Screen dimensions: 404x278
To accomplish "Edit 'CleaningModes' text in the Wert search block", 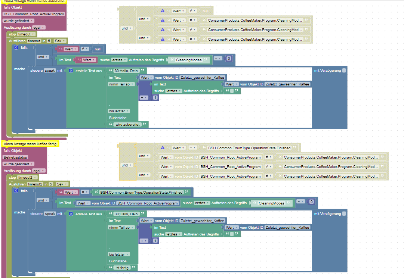I will (189, 60).
